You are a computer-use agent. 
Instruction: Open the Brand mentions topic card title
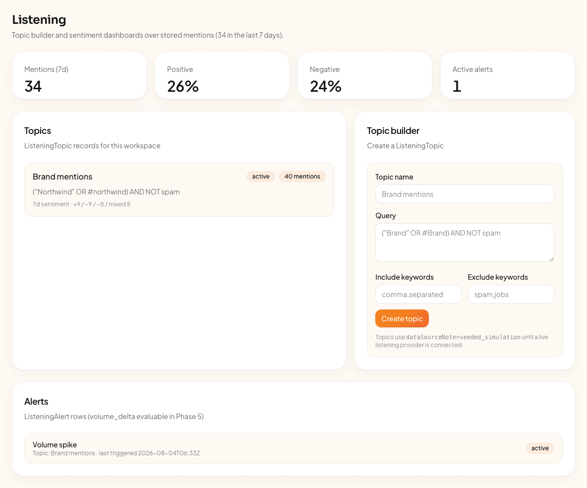click(62, 177)
